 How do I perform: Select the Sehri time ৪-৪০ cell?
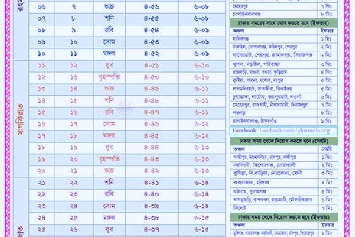coord(152,195)
